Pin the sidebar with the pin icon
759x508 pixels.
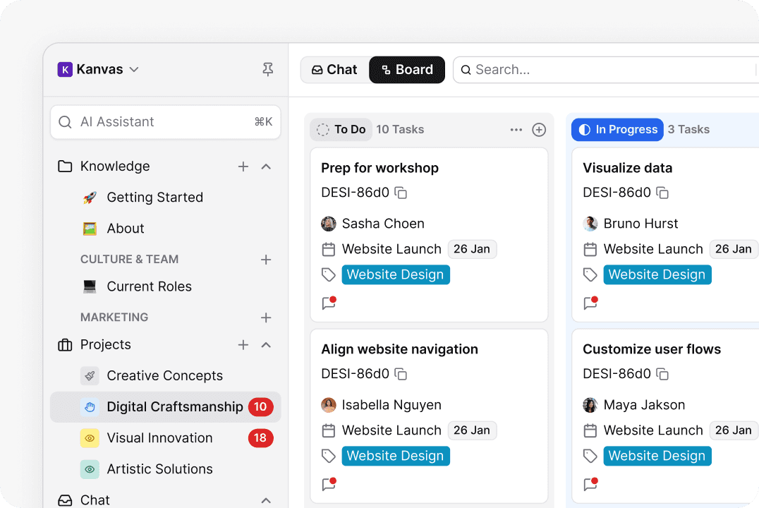click(x=267, y=69)
